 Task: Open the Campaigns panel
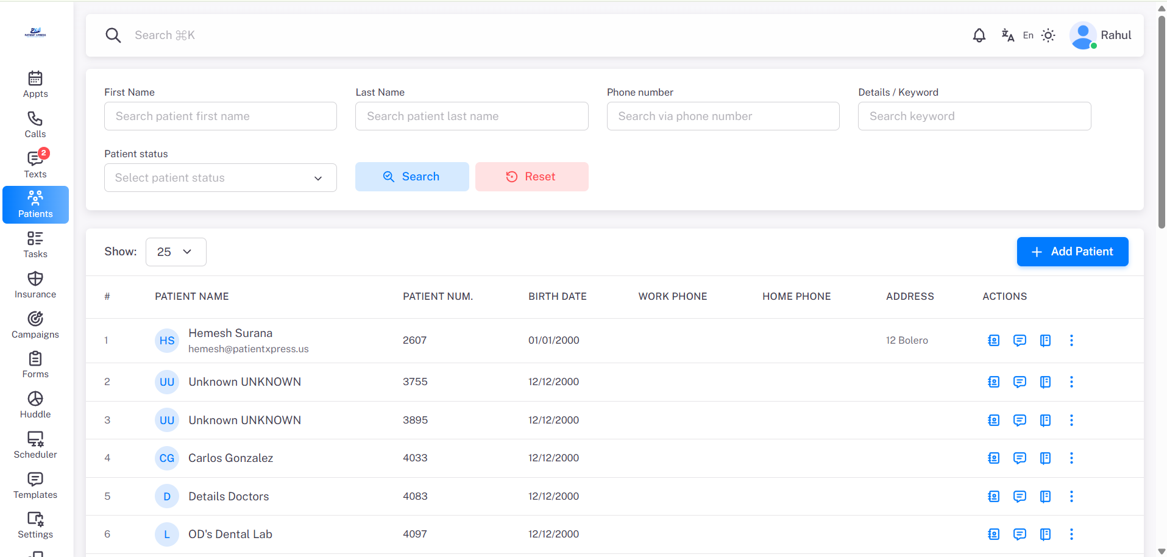point(35,324)
